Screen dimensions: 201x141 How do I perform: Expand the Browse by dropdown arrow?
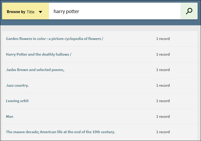(x=41, y=12)
